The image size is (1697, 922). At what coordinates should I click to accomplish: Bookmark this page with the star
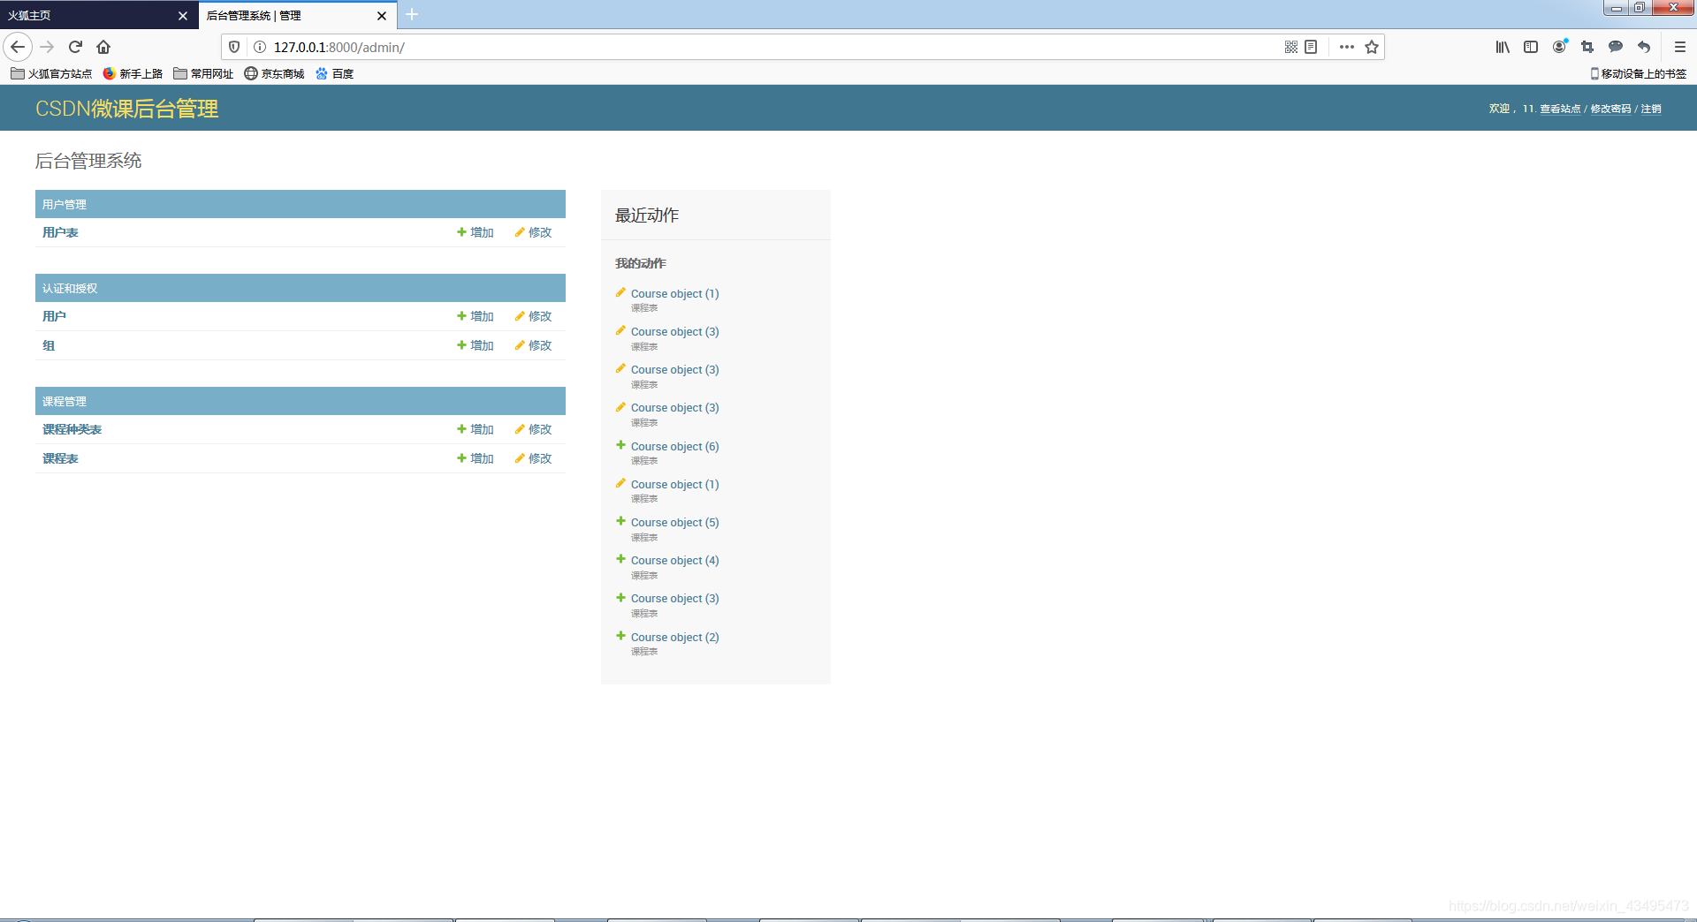1372,47
